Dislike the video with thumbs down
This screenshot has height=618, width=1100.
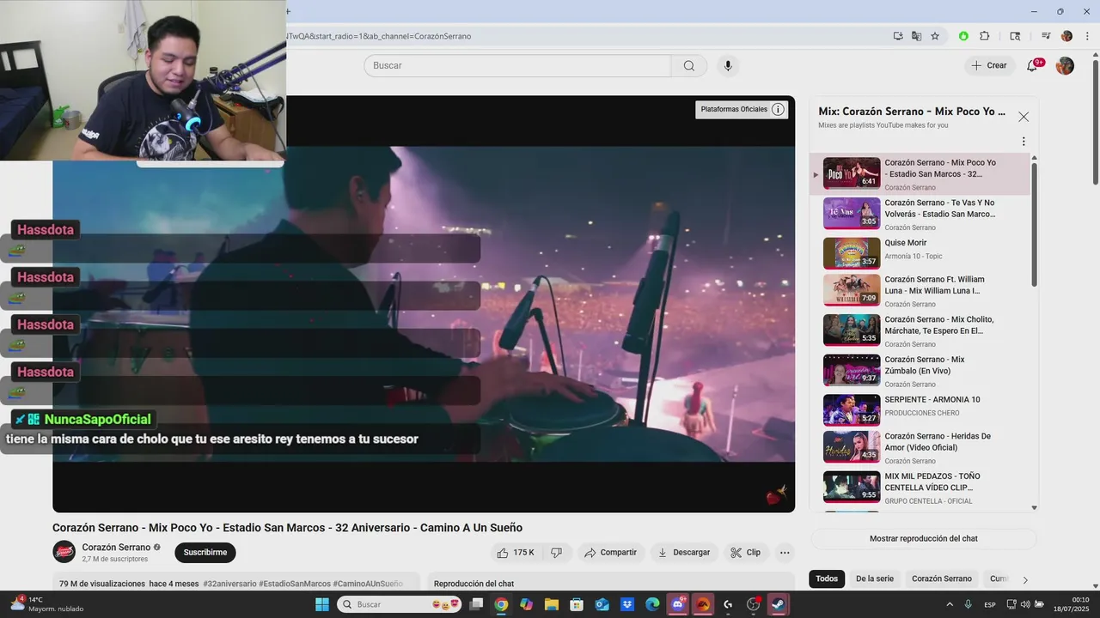click(x=556, y=553)
